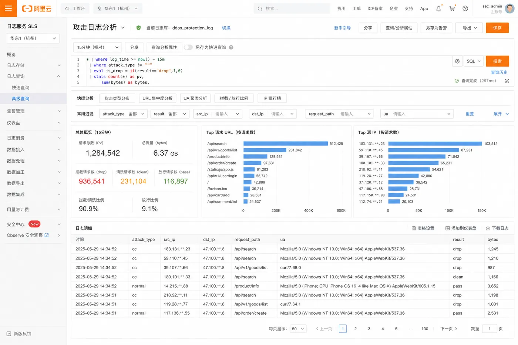Click the jump-to page number field
The width and height of the screenshot is (518, 345).
tap(489, 329)
